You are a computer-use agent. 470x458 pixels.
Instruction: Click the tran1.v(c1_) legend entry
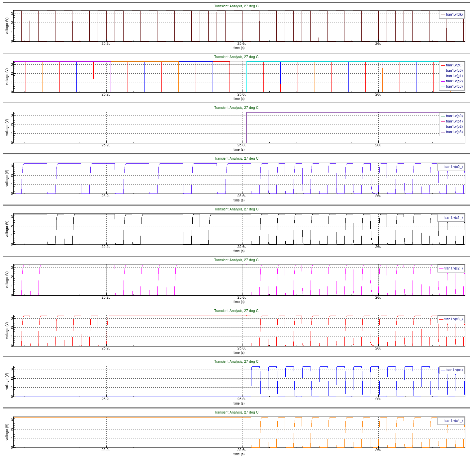[451, 218]
